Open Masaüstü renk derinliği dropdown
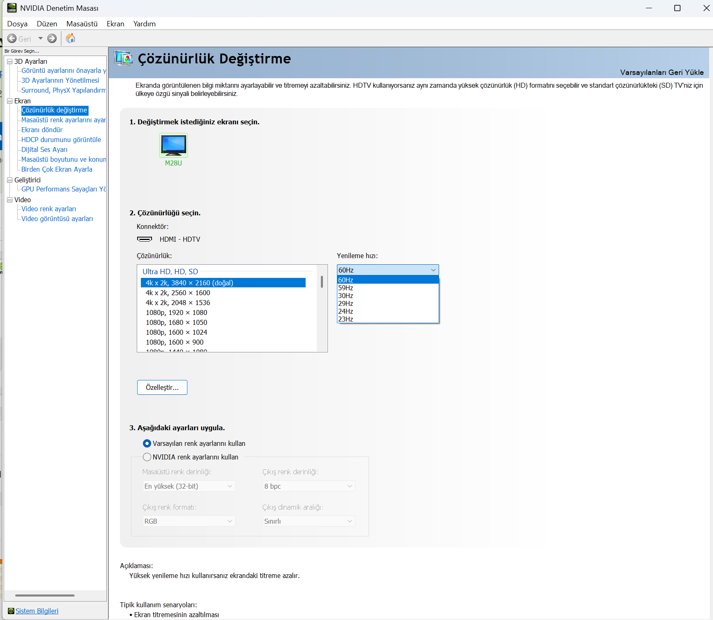713x620 pixels. 189,486
